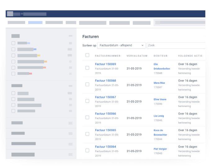Check the box beside Factuur 150066

point(87,117)
